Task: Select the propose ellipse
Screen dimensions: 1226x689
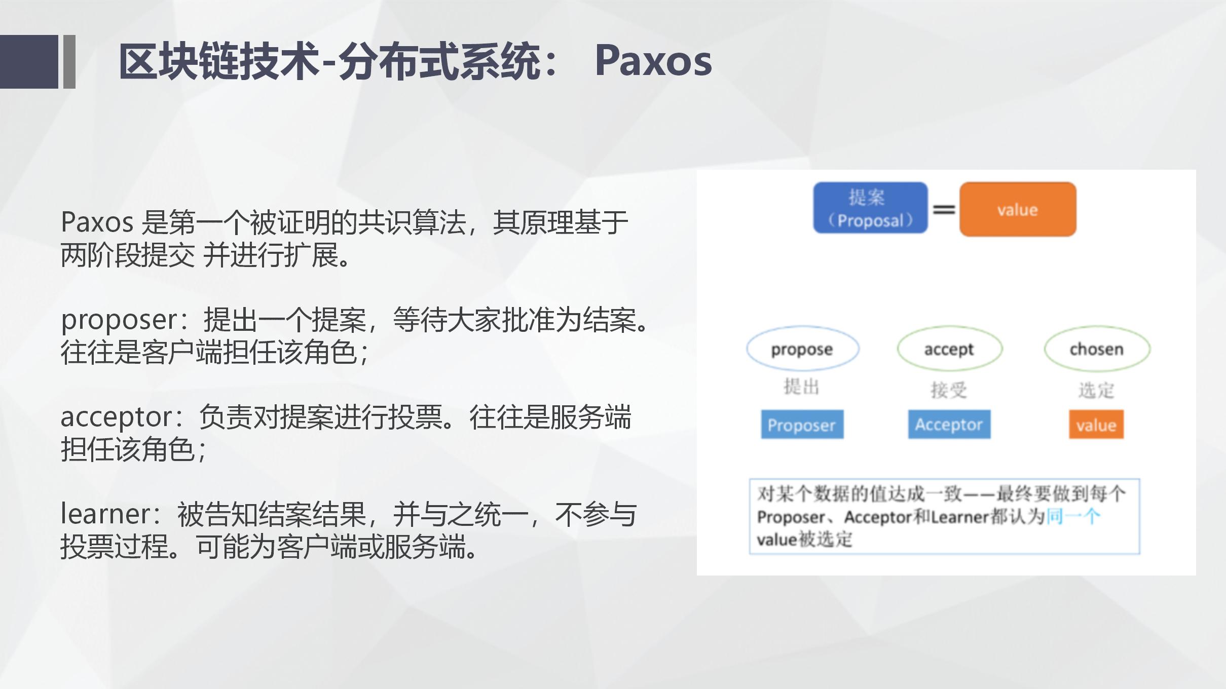Action: pos(802,349)
